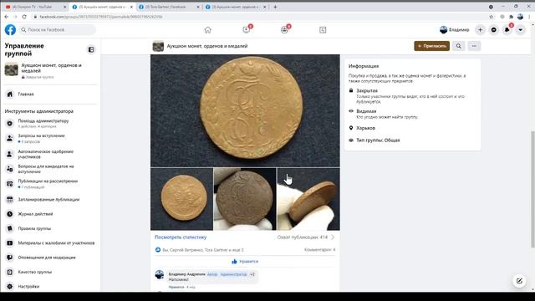This screenshot has width=535, height=301.
Task: Click Материалы с жалобами от участников icon
Action: pyautogui.click(x=10, y=243)
